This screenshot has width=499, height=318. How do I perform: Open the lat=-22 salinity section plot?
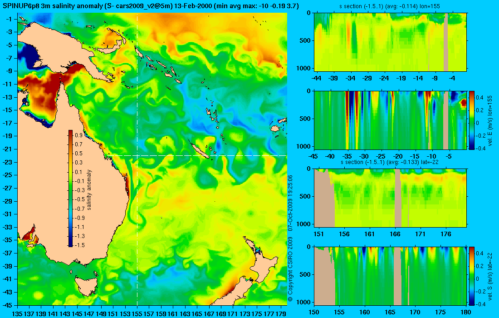pyautogui.click(x=390, y=198)
